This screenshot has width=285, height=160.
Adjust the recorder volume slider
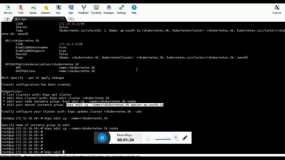coord(163,139)
